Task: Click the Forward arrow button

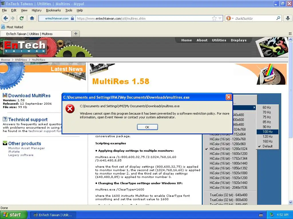Action: tap(13, 18)
